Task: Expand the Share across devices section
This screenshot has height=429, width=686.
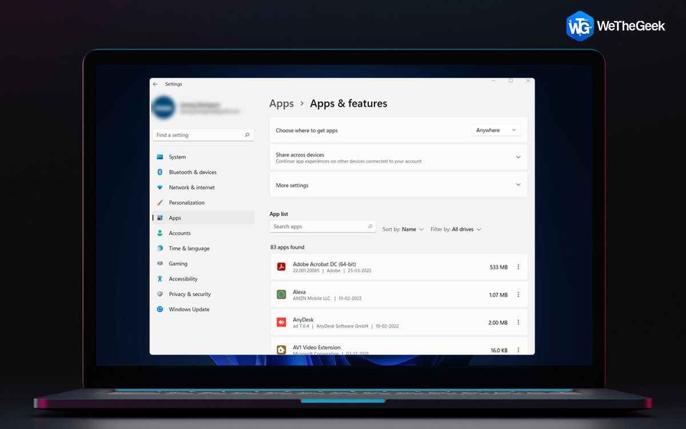Action: [x=518, y=157]
